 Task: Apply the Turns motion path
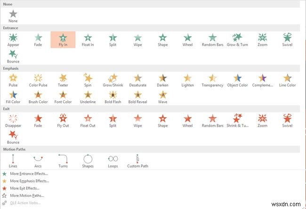pos(63,161)
